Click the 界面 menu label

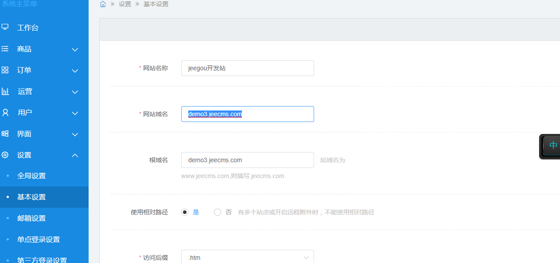point(24,134)
